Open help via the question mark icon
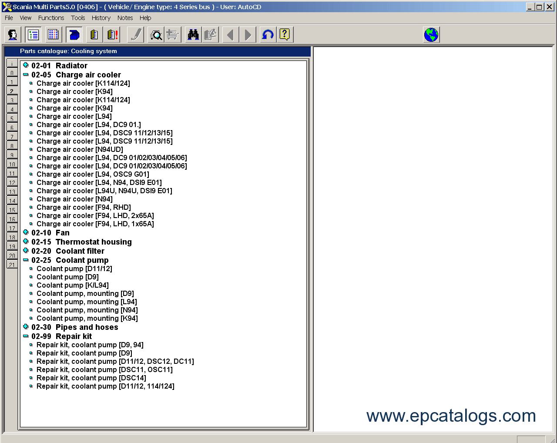This screenshot has width=557, height=443. (285, 34)
